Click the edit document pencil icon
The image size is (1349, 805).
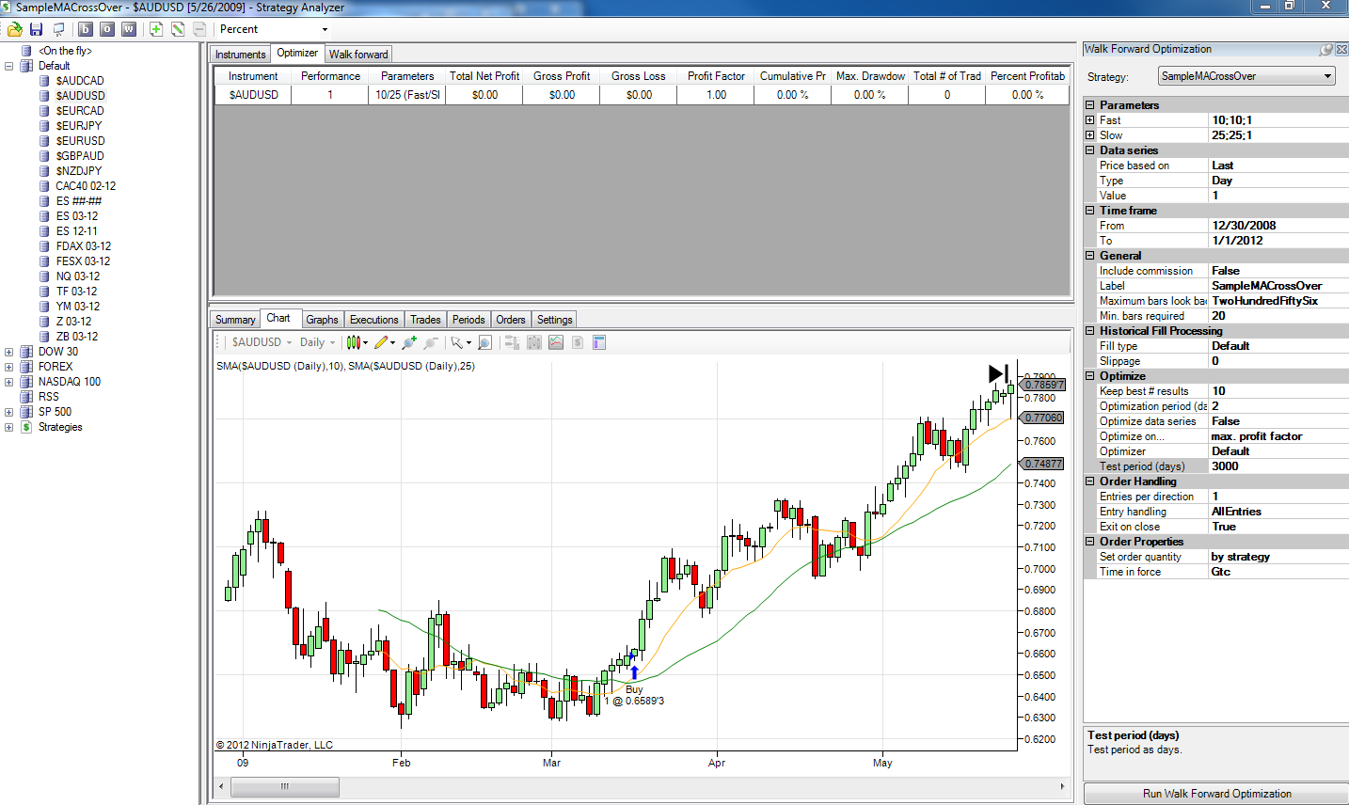178,29
